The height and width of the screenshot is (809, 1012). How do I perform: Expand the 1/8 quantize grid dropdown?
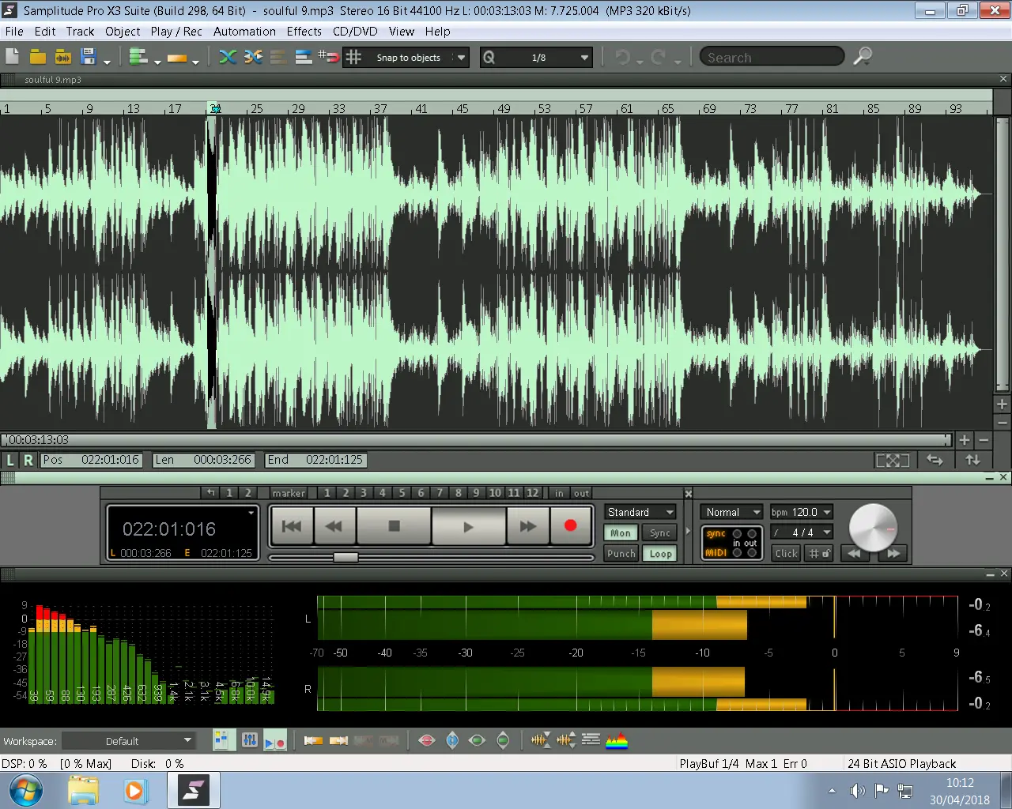pyautogui.click(x=584, y=58)
